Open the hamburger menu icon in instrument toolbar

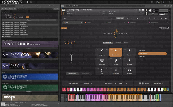tap(65, 18)
